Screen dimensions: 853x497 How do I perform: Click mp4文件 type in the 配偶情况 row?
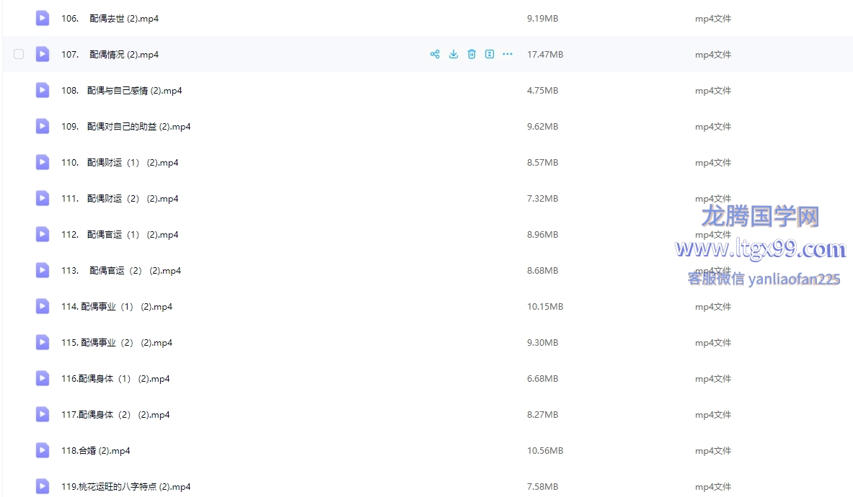pyautogui.click(x=713, y=54)
